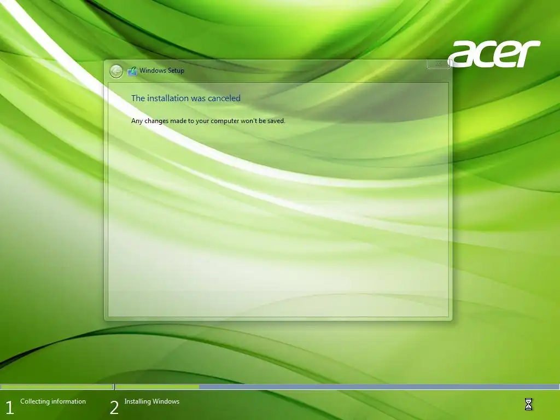
Task: Close the Windows Setup dialog
Action: point(438,64)
